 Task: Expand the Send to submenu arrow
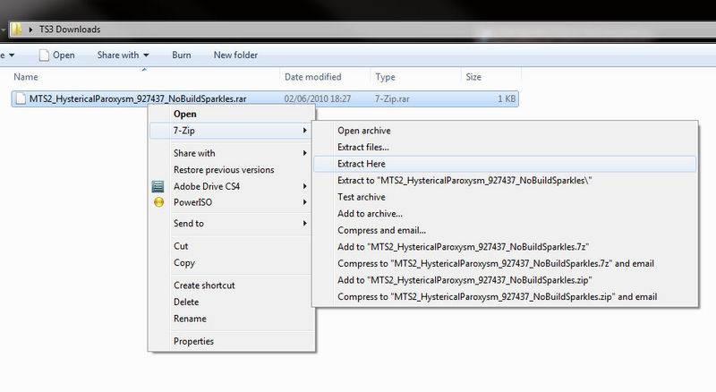coord(304,224)
